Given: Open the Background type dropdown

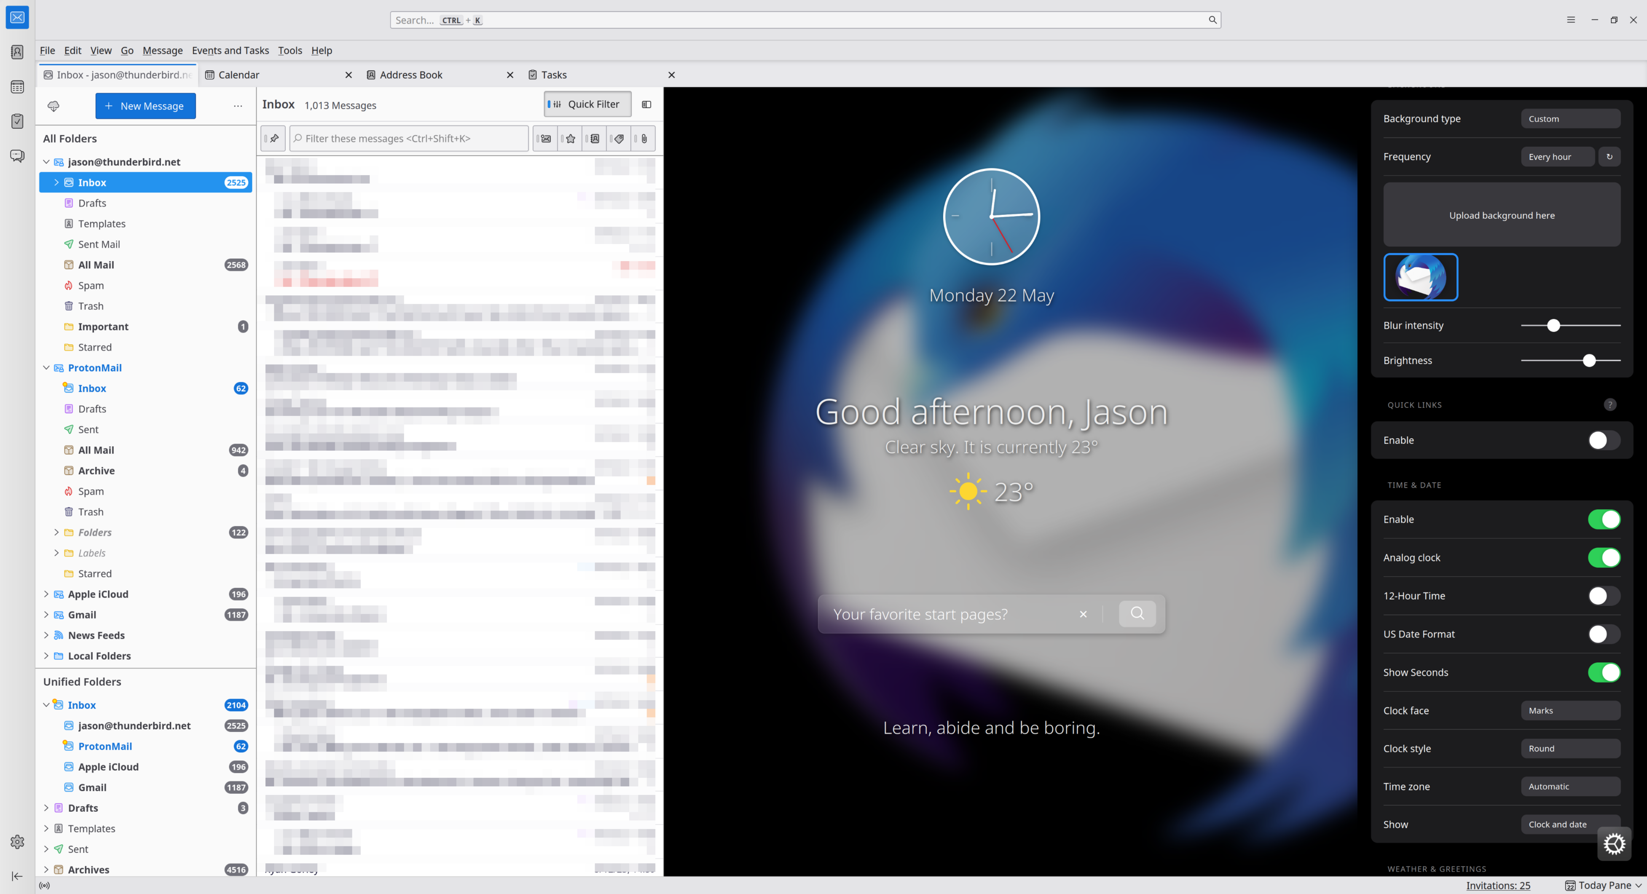Looking at the screenshot, I should tap(1569, 119).
